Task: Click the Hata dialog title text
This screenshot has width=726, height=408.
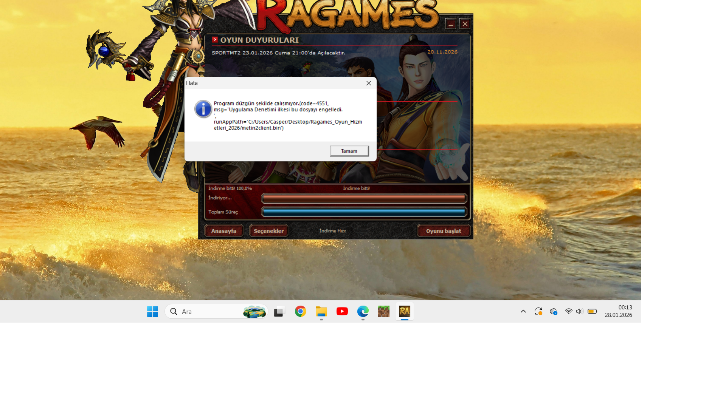Action: (192, 83)
